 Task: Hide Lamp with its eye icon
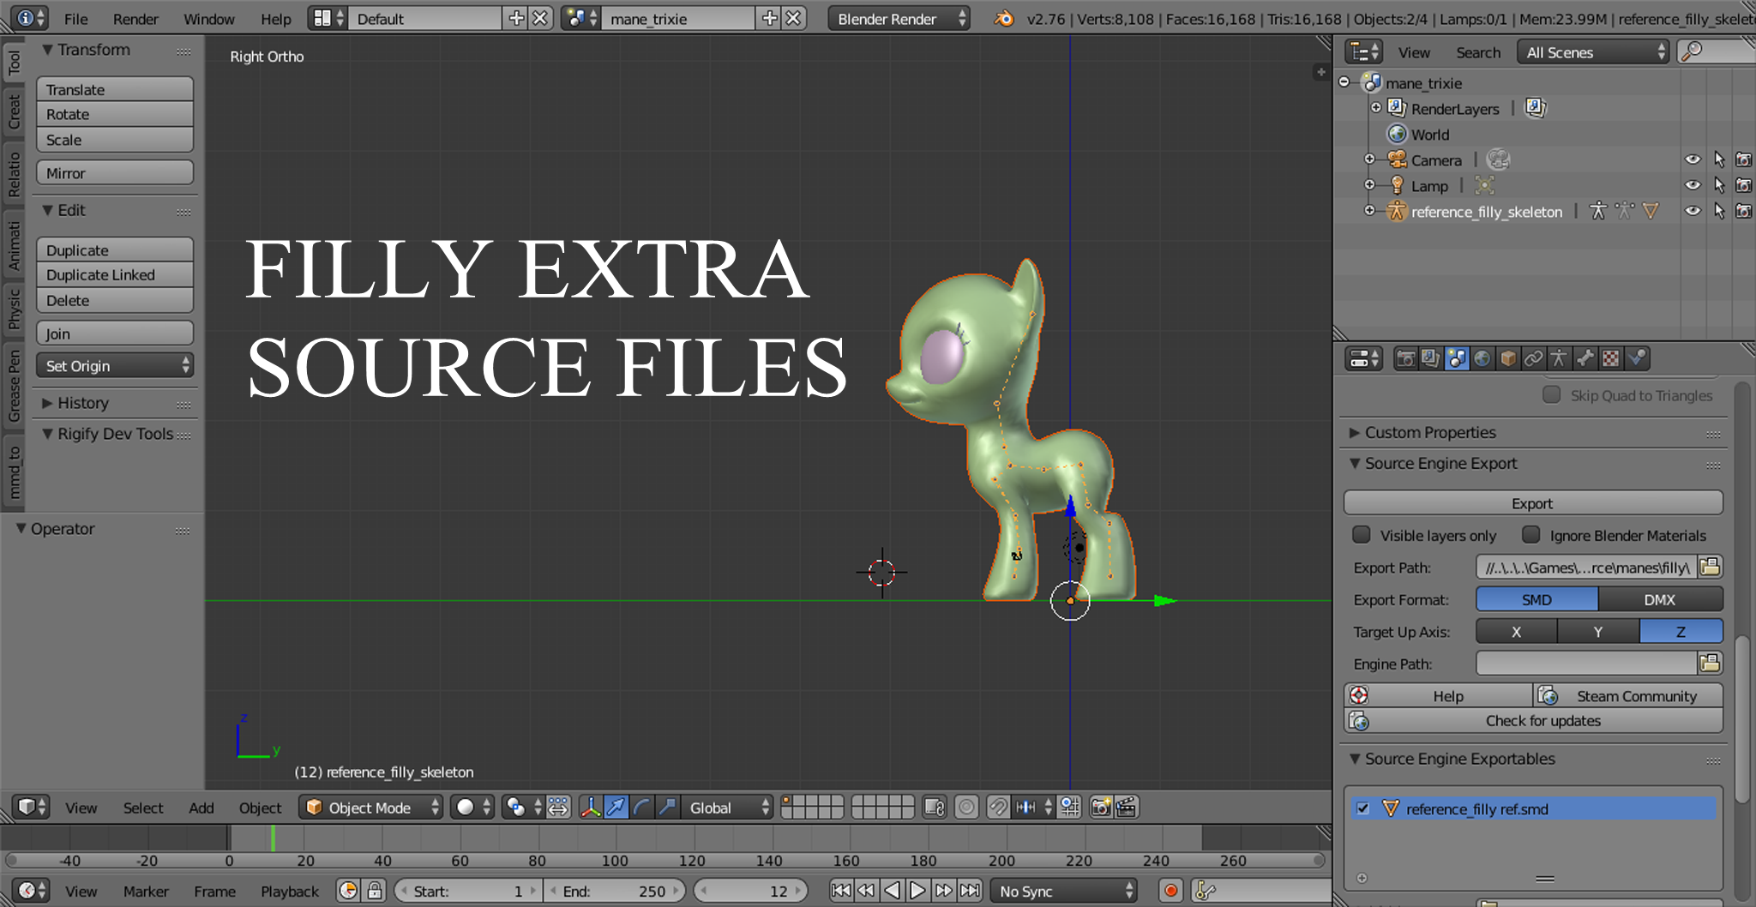coord(1693,185)
